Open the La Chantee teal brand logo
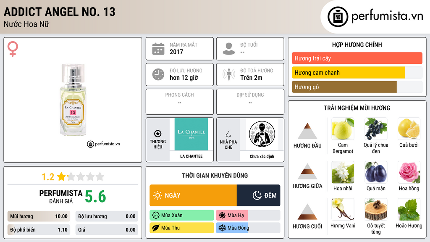This screenshot has height=242, width=430. [x=191, y=134]
